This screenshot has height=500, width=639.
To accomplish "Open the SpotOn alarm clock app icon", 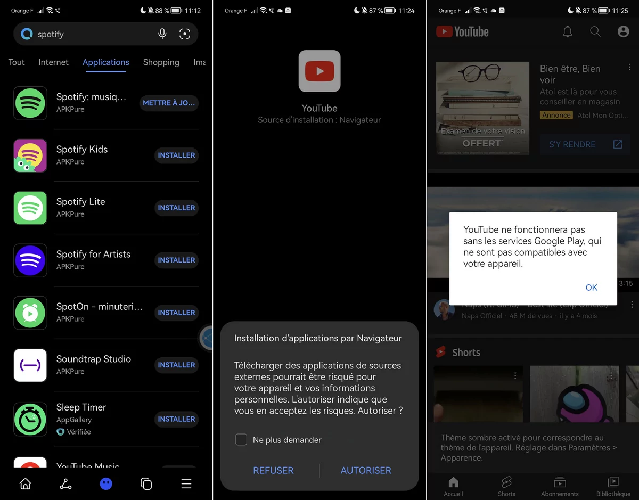I will click(x=30, y=313).
